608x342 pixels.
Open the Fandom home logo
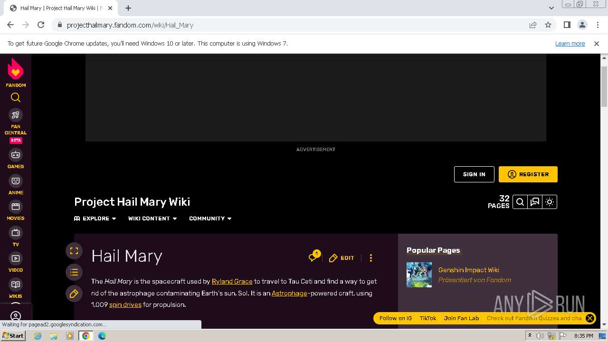coord(16,73)
